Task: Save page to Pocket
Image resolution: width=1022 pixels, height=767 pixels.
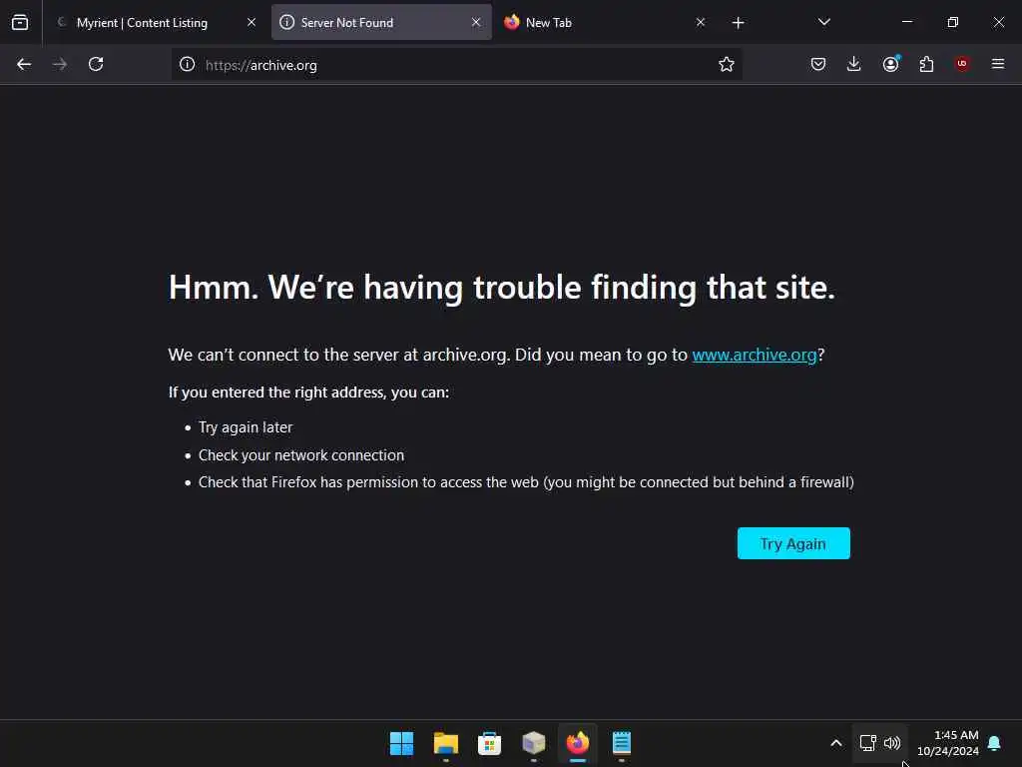Action: pyautogui.click(x=818, y=64)
